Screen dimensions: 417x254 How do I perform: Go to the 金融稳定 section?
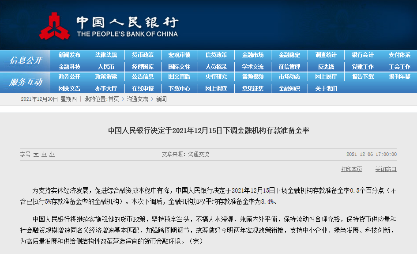(x=289, y=55)
